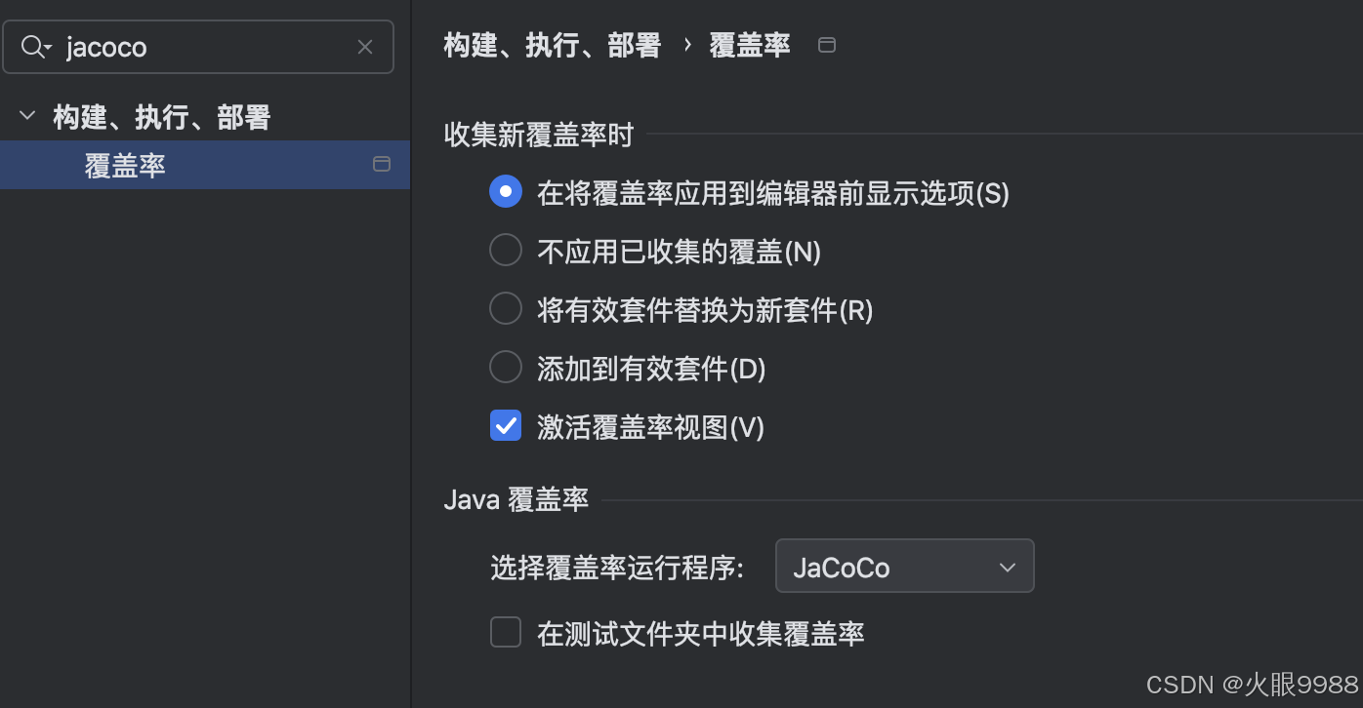
Task: Enable 在测试文件夹中收集覆盖率 checkbox
Action: 505,634
